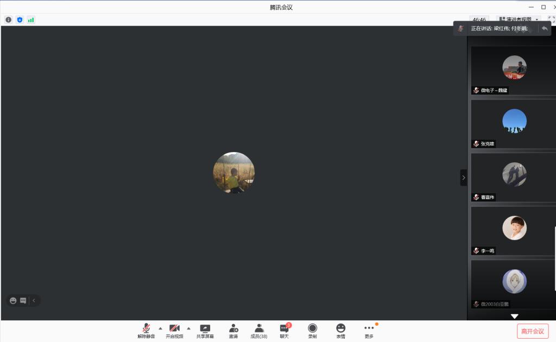Image resolution: width=556 pixels, height=342 pixels.
Task: Open the chat (聊天) panel
Action: [284, 331]
